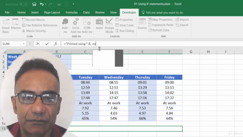Screen dimensions: 243x137
Task: Toggle the AutoSave switch
Action: [x=24, y=4]
